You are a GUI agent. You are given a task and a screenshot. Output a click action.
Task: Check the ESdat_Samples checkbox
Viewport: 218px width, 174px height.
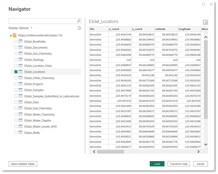click(x=16, y=90)
